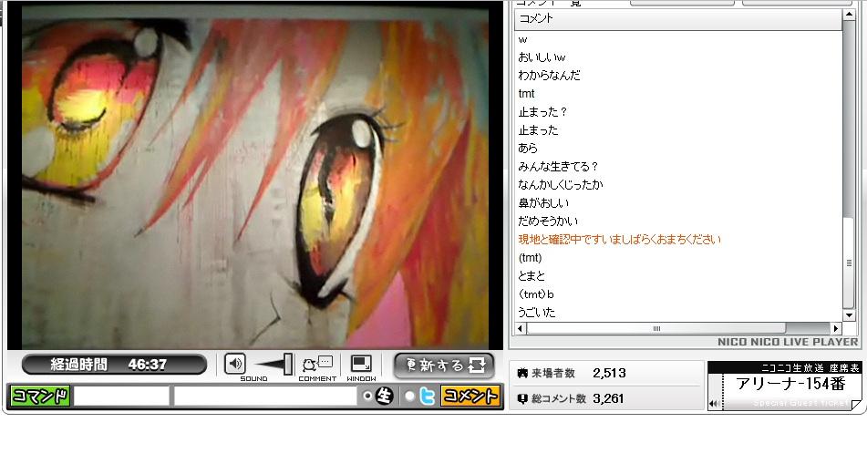Click the horizontal scroll-left arrow
Viewport: 867px width, 474px height.
click(520, 328)
